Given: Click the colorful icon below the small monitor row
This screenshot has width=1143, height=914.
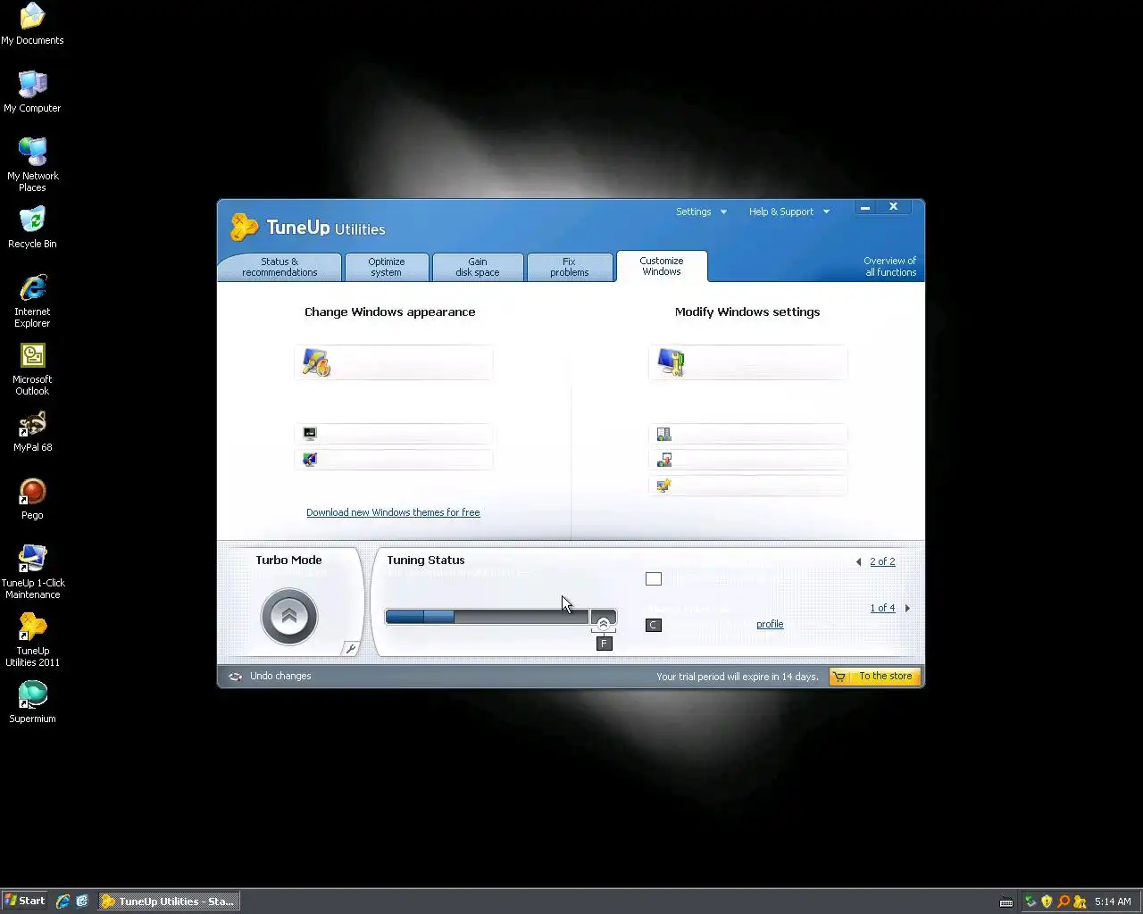Looking at the screenshot, I should coord(310,460).
